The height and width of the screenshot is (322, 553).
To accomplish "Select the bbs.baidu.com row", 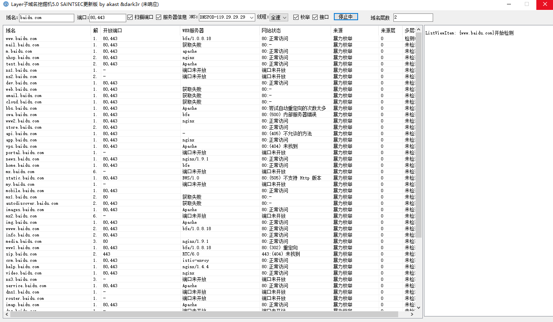I will pos(210,108).
